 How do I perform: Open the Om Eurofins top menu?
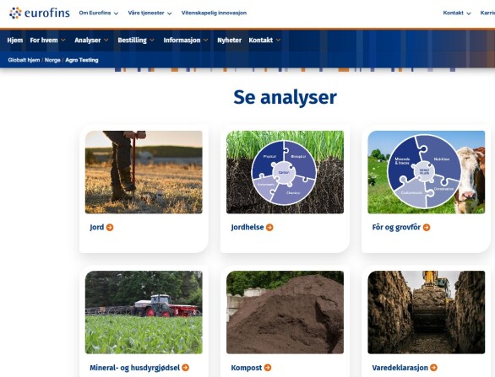pyautogui.click(x=95, y=13)
